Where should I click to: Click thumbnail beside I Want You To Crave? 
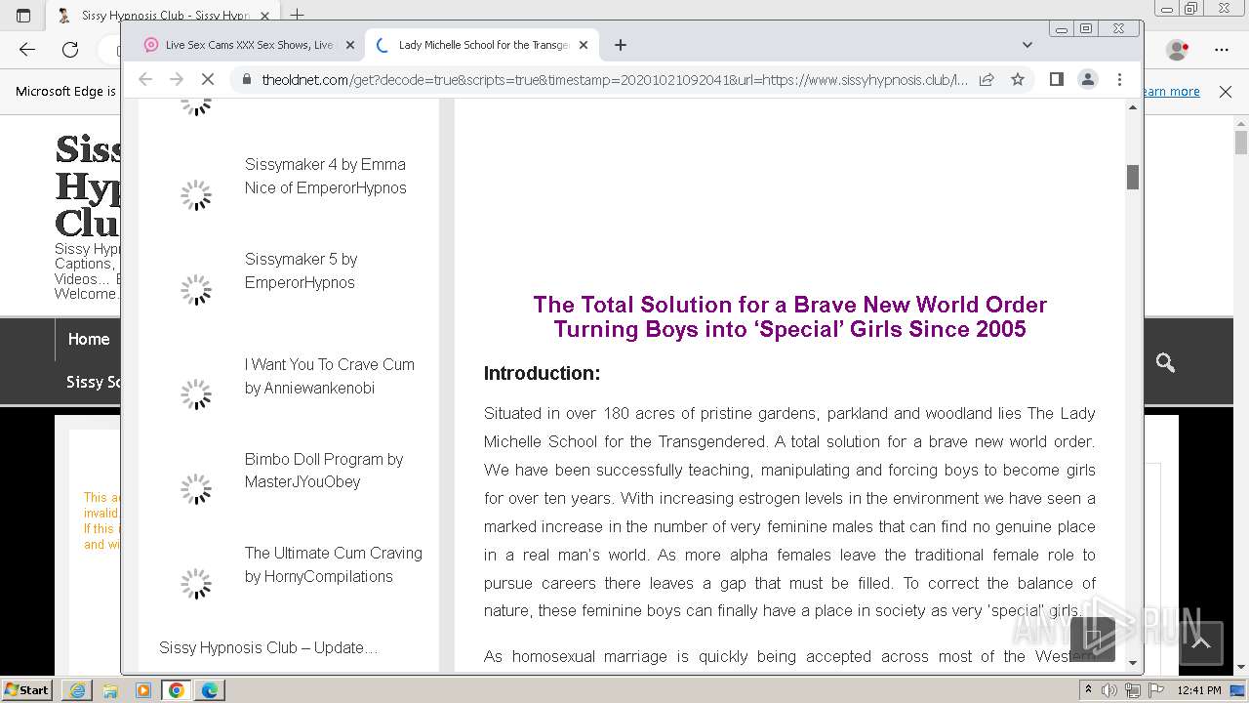click(196, 394)
